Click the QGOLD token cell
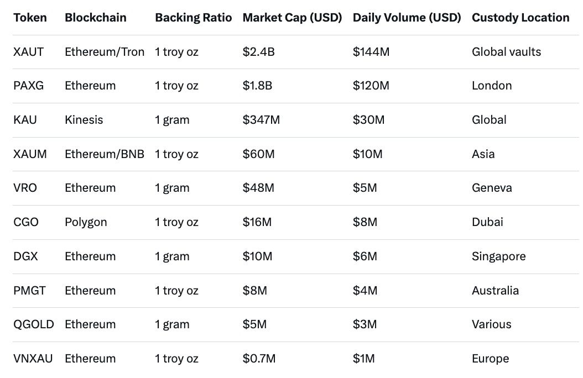Viewport: 583px width, 378px height. click(x=34, y=324)
